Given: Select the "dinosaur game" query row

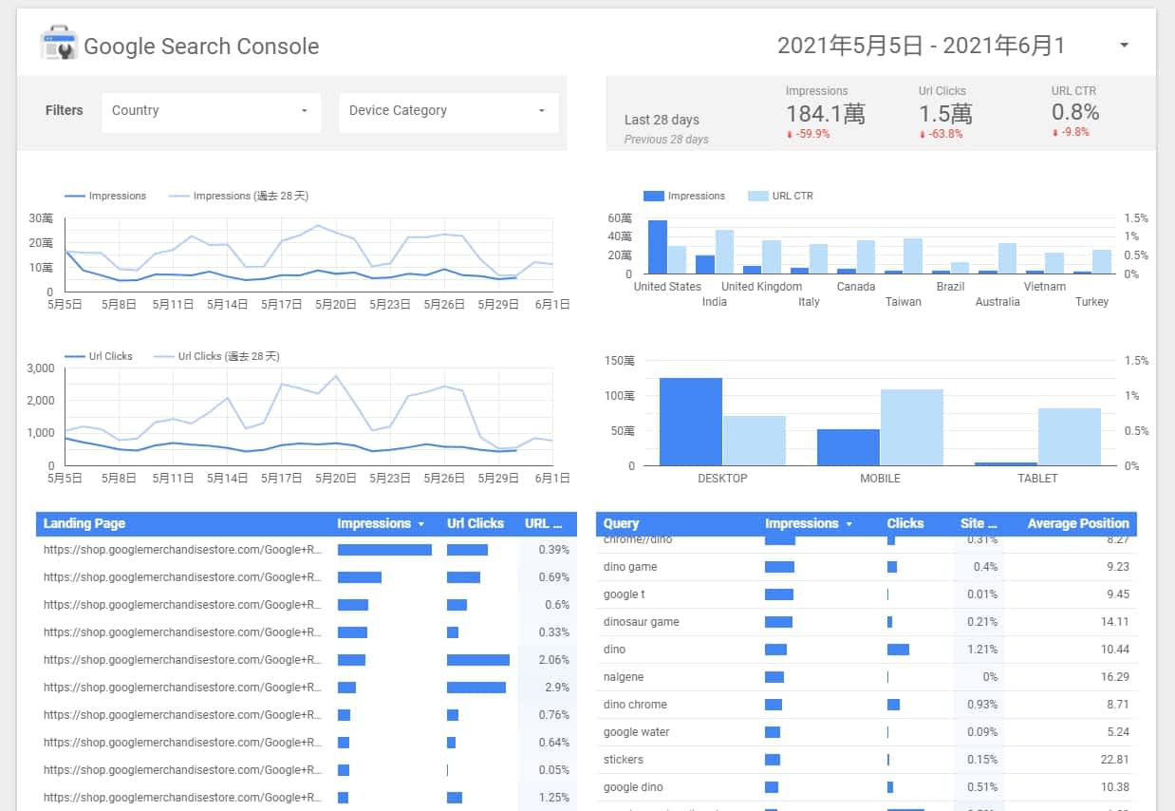Looking at the screenshot, I should [x=866, y=622].
